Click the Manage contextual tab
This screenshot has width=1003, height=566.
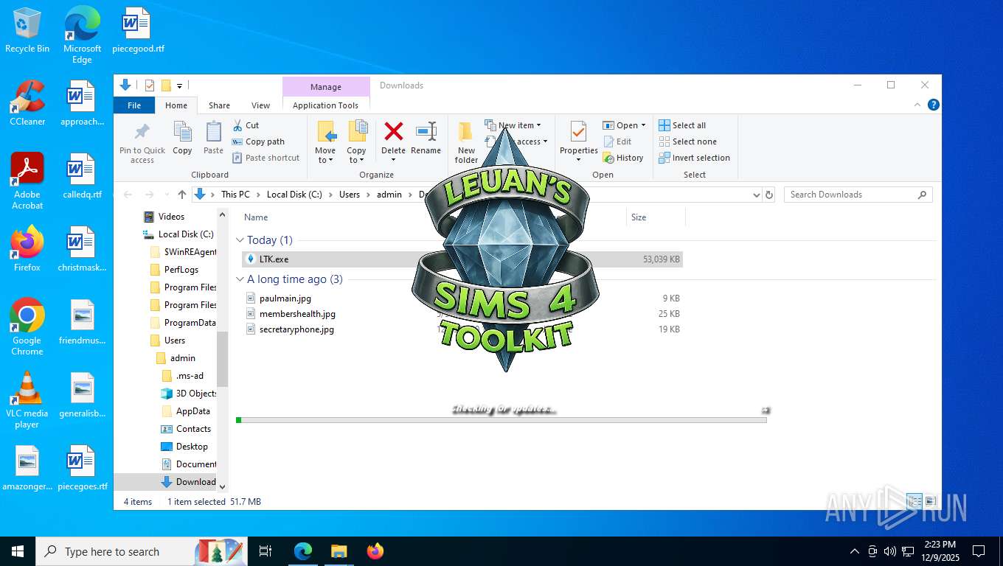pos(325,87)
